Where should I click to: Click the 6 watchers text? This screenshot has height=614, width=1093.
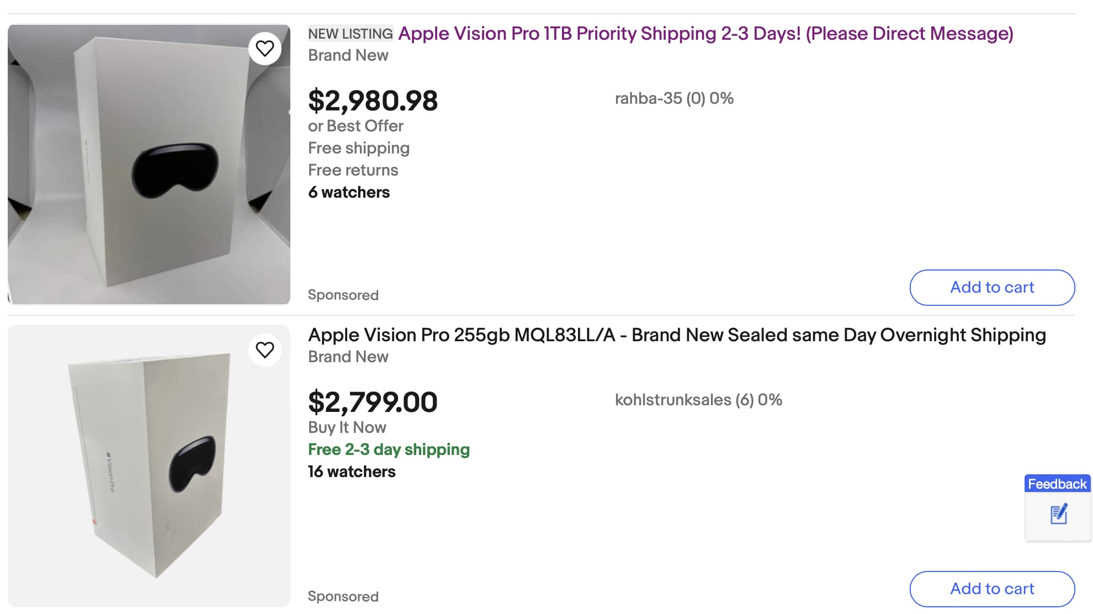pos(348,192)
